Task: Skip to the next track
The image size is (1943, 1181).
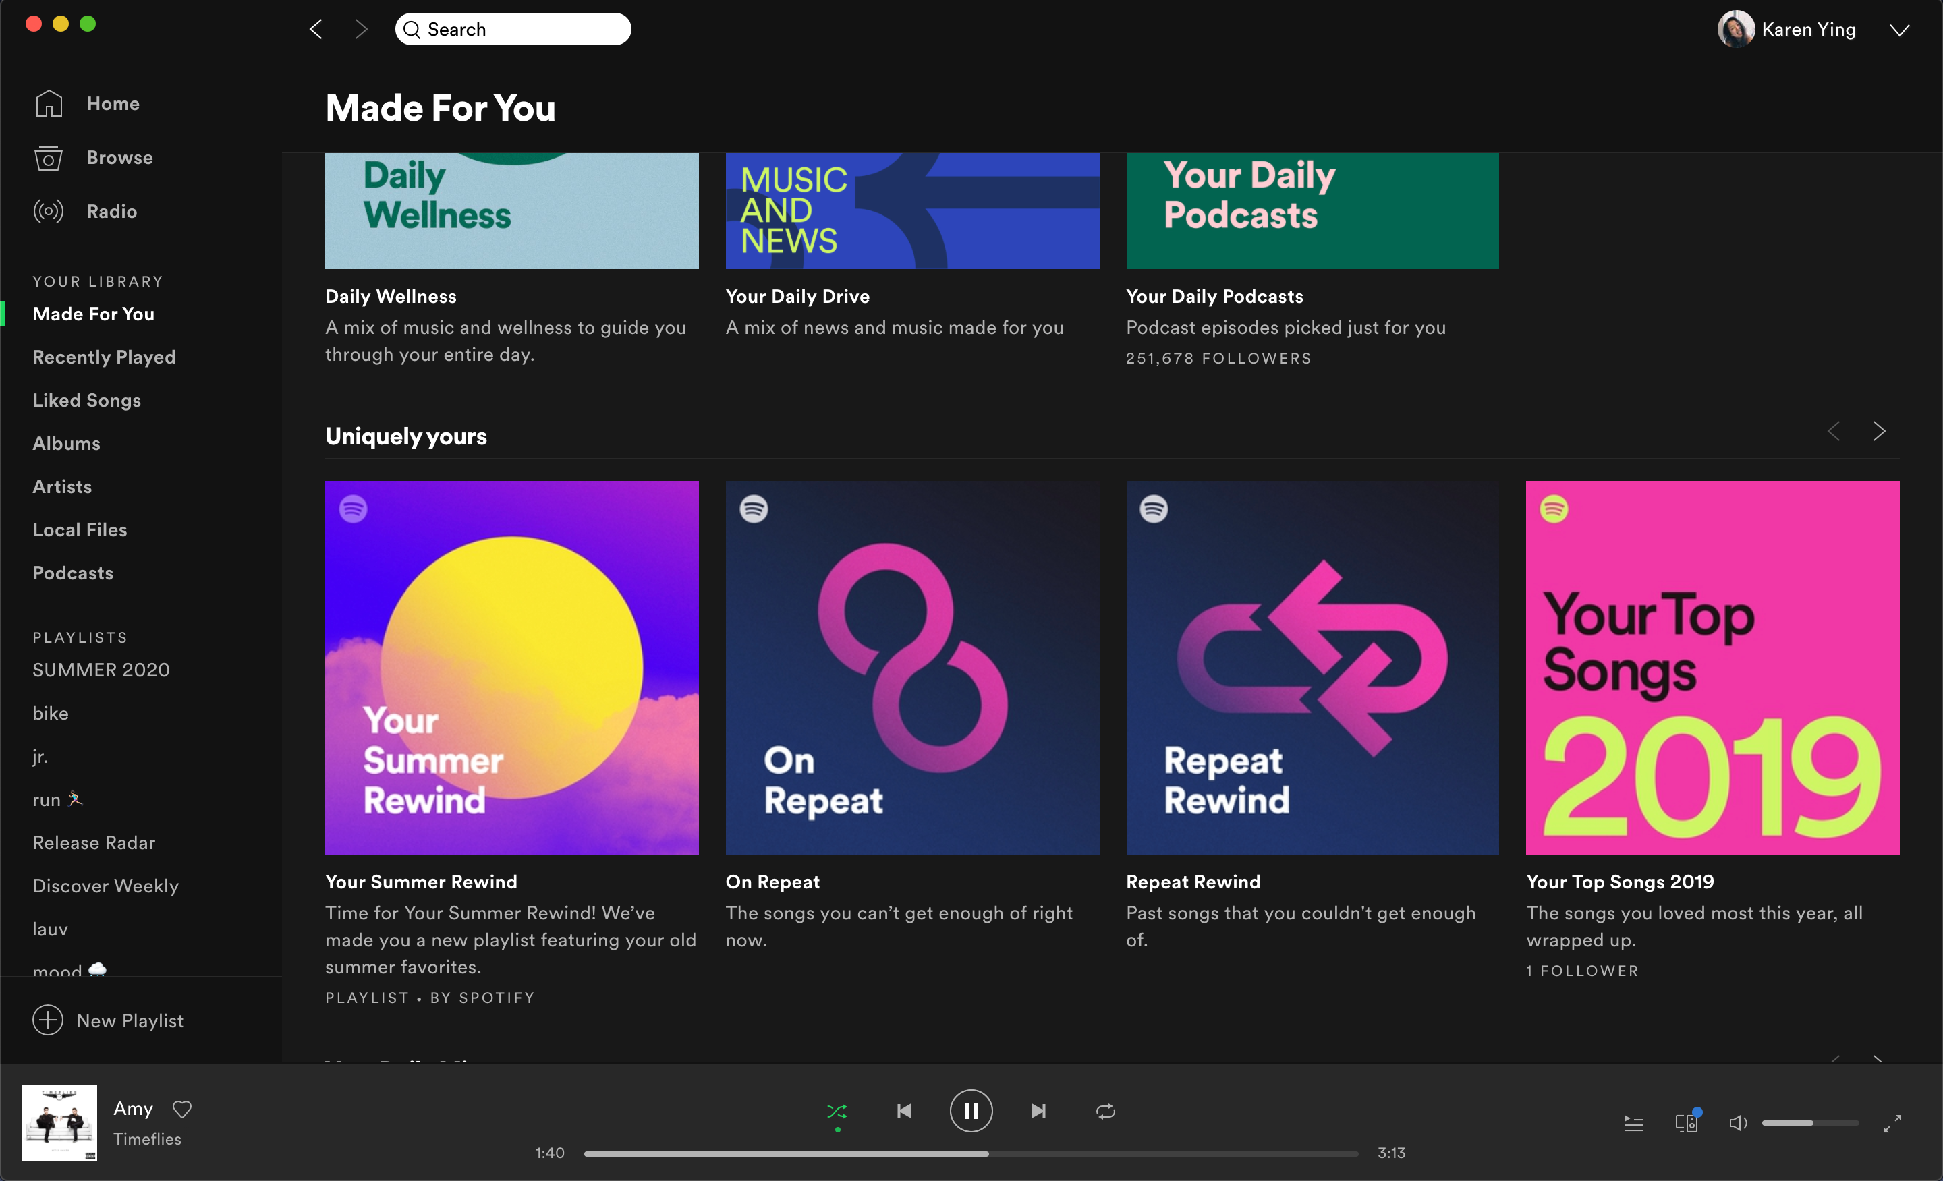Action: pyautogui.click(x=1038, y=1111)
